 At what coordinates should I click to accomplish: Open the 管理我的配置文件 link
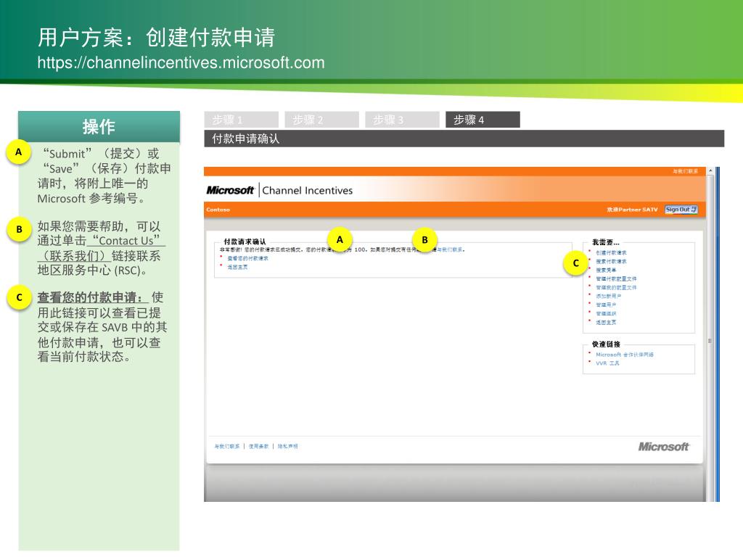[x=616, y=287]
